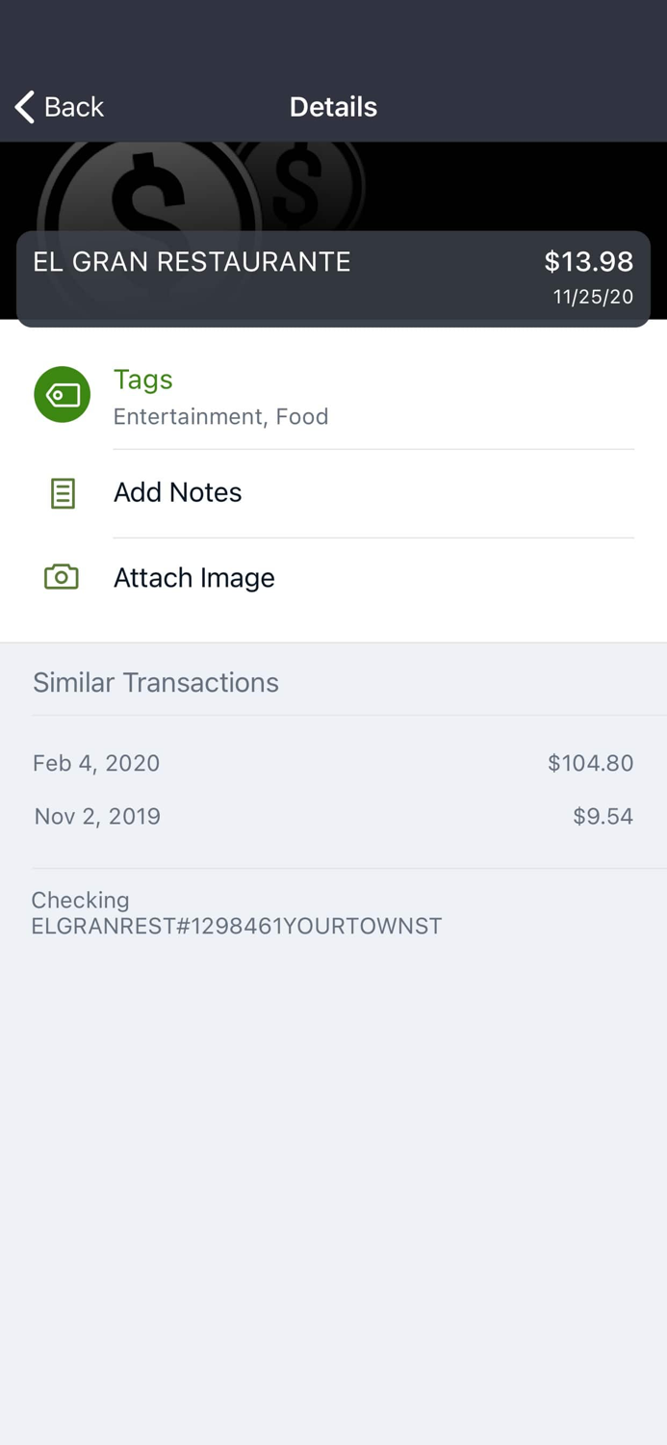Open the Feb 4, 2020 similar transaction
Viewport: 667px width, 1445px height.
(x=96, y=763)
